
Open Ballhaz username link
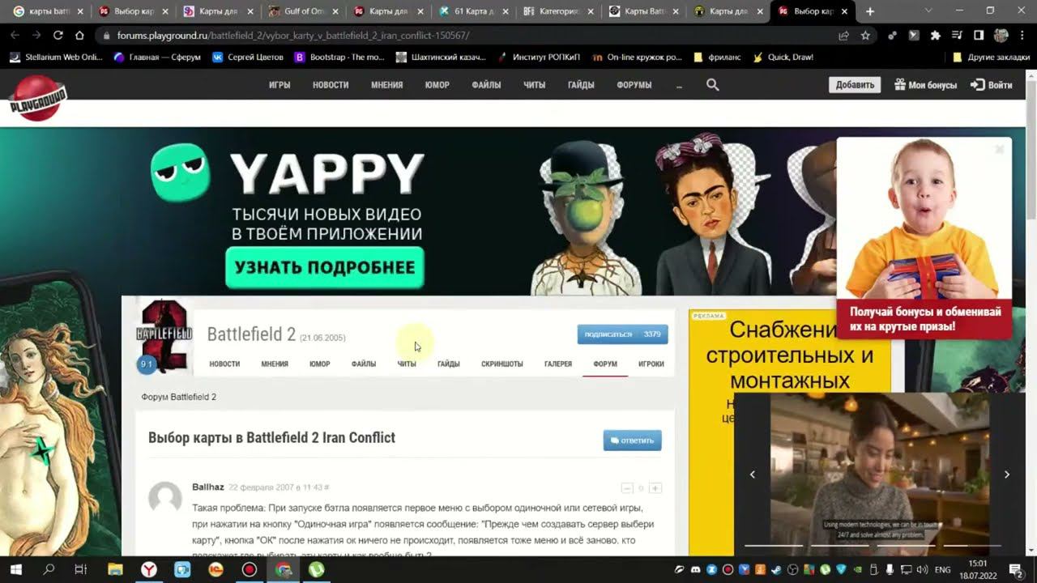pos(208,487)
